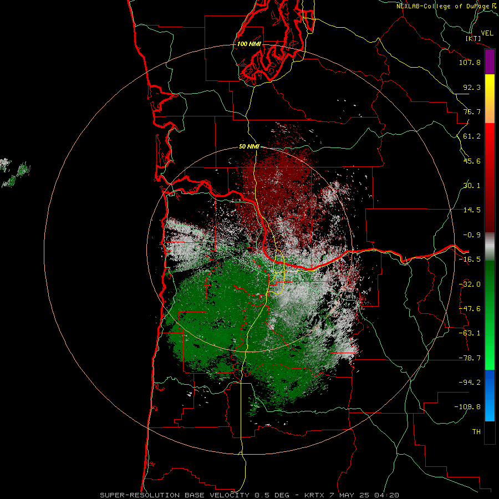Screen dimensions: 499x499
Task: Click the VEL legend title
Action: point(487,33)
